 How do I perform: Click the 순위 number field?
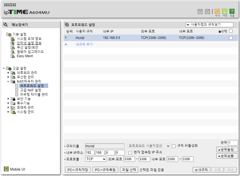click(x=233, y=143)
